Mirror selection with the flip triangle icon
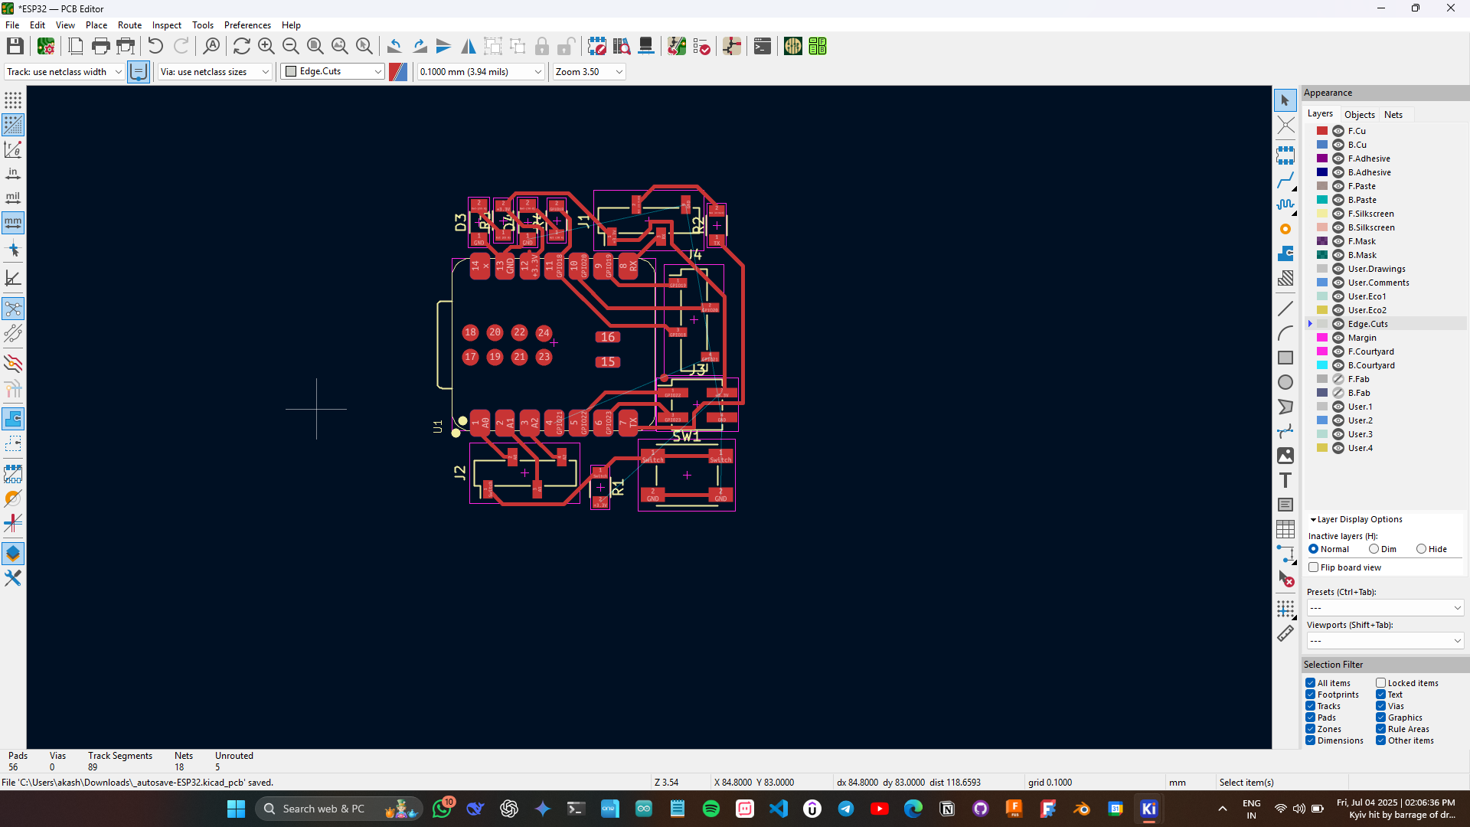Image resolution: width=1470 pixels, height=827 pixels. (x=468, y=47)
